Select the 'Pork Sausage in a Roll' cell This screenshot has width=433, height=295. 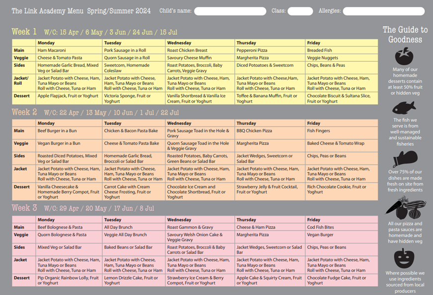tap(134, 50)
